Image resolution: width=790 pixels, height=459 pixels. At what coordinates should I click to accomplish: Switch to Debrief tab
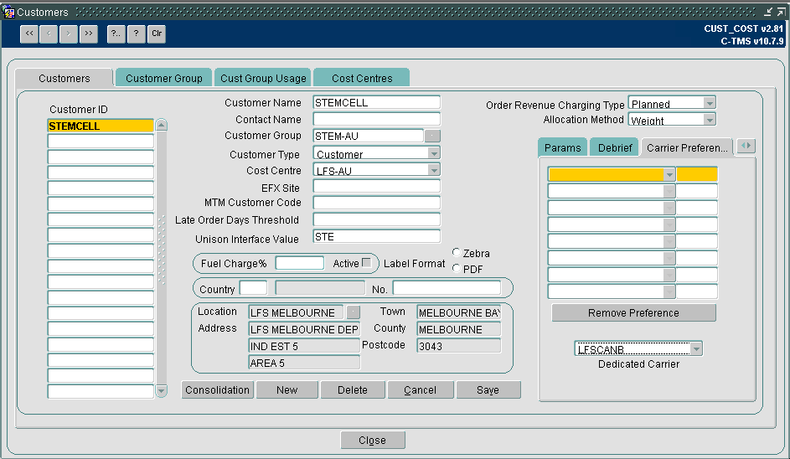point(615,147)
